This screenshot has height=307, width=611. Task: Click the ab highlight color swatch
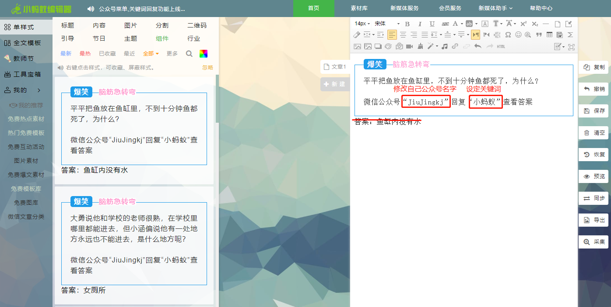point(469,24)
